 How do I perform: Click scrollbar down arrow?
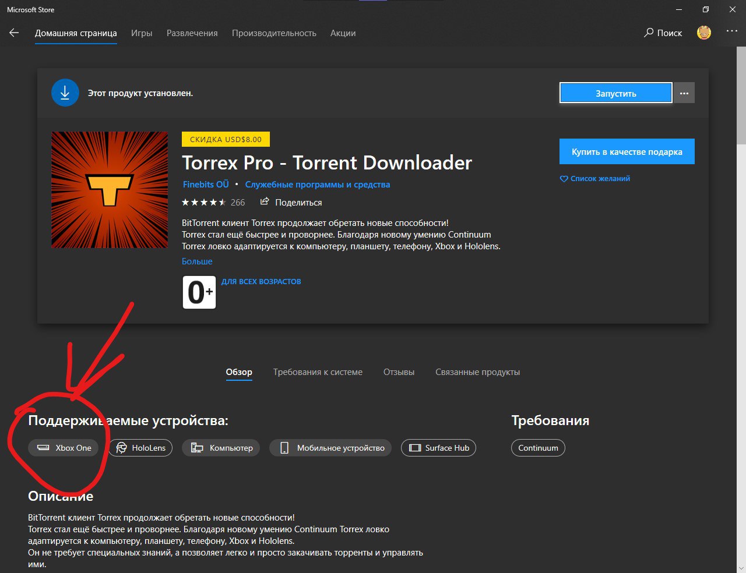click(741, 568)
